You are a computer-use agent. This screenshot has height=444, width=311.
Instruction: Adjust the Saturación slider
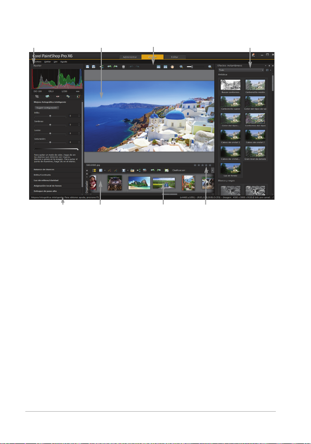[50, 142]
